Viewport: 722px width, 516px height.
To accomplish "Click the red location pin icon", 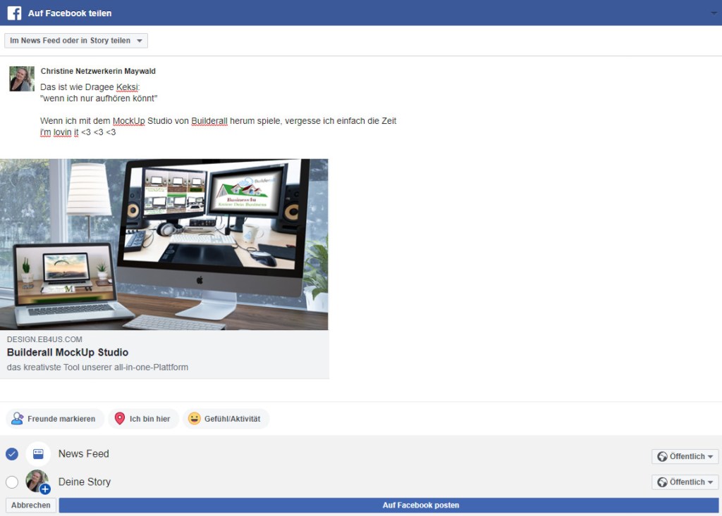I will tap(119, 419).
